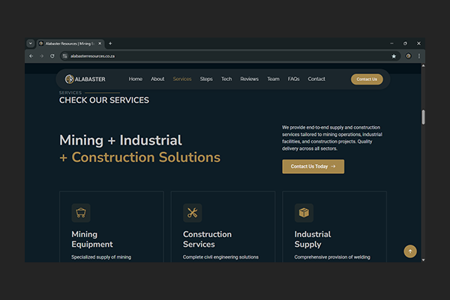Open site information icon in address bar
This screenshot has width=450, height=300.
(64, 56)
